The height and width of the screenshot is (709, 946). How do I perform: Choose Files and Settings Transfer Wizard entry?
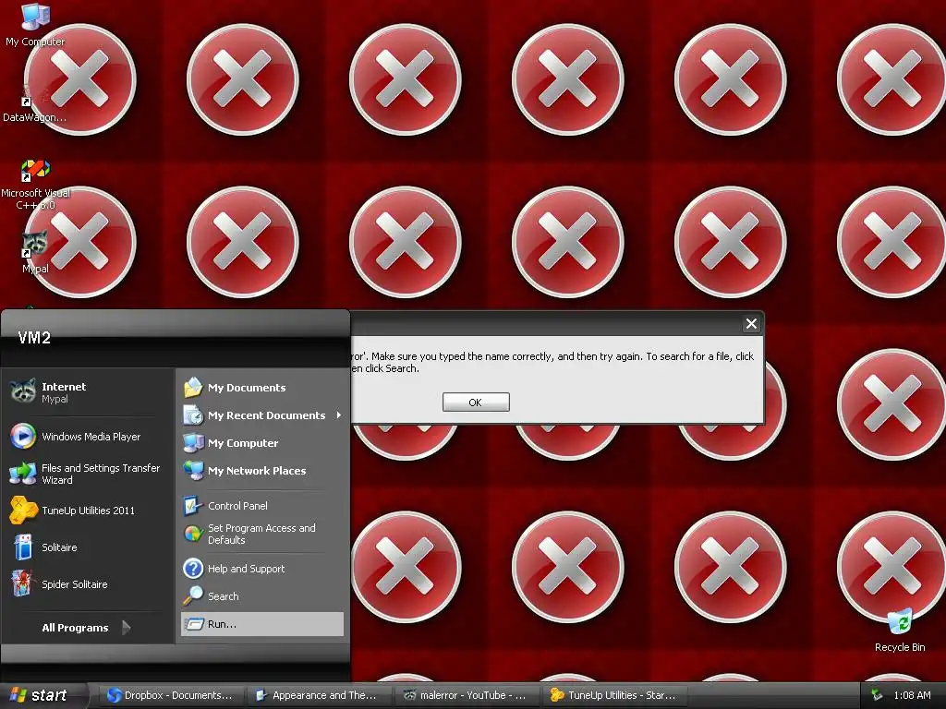[88, 474]
